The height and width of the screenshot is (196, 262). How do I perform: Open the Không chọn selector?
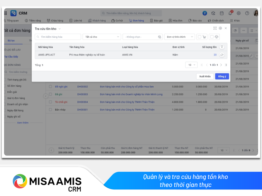point(143,37)
